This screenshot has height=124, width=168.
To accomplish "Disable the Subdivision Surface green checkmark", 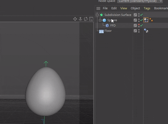I will (x=141, y=15).
